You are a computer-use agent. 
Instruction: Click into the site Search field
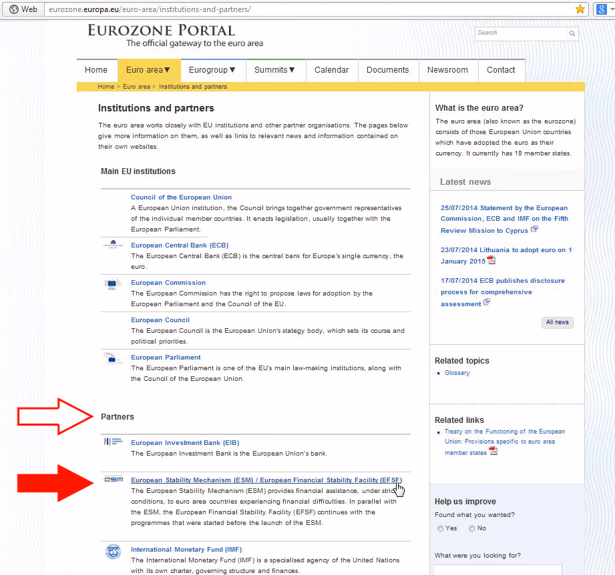coord(521,33)
